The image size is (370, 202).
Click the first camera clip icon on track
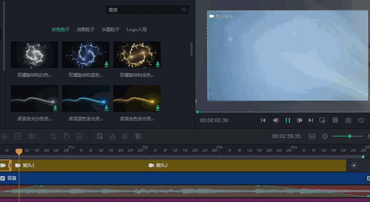(3, 165)
